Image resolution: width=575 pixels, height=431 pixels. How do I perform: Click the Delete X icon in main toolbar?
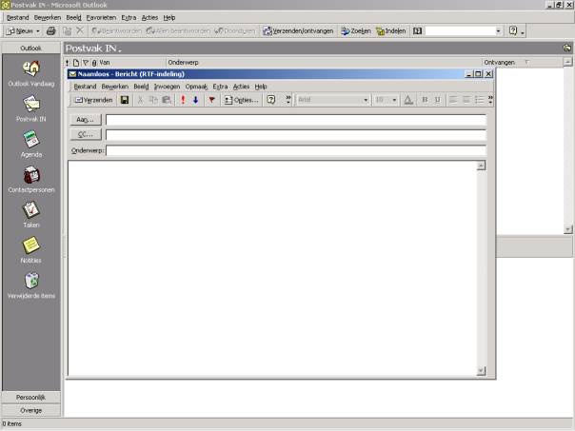pyautogui.click(x=80, y=31)
